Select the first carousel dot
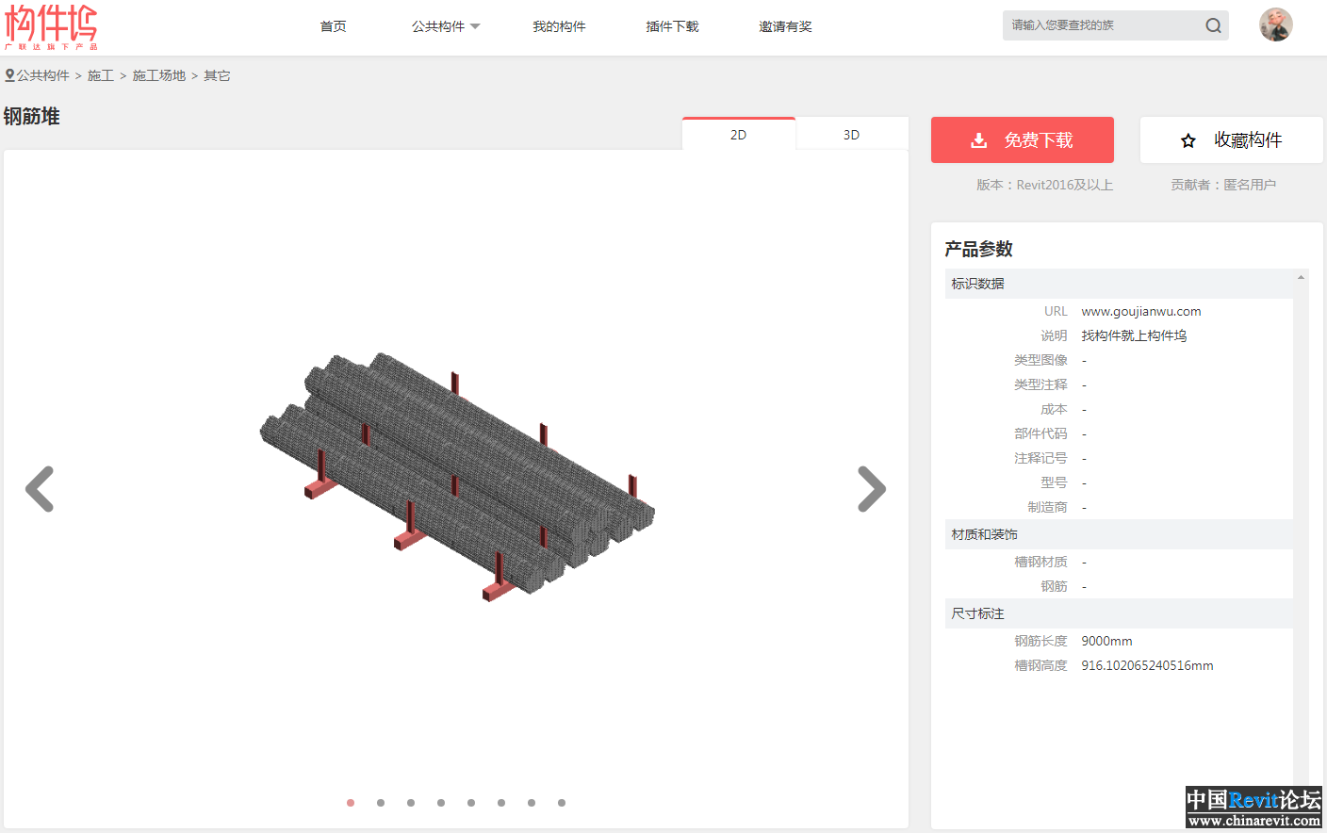The height and width of the screenshot is (833, 1327). [351, 803]
